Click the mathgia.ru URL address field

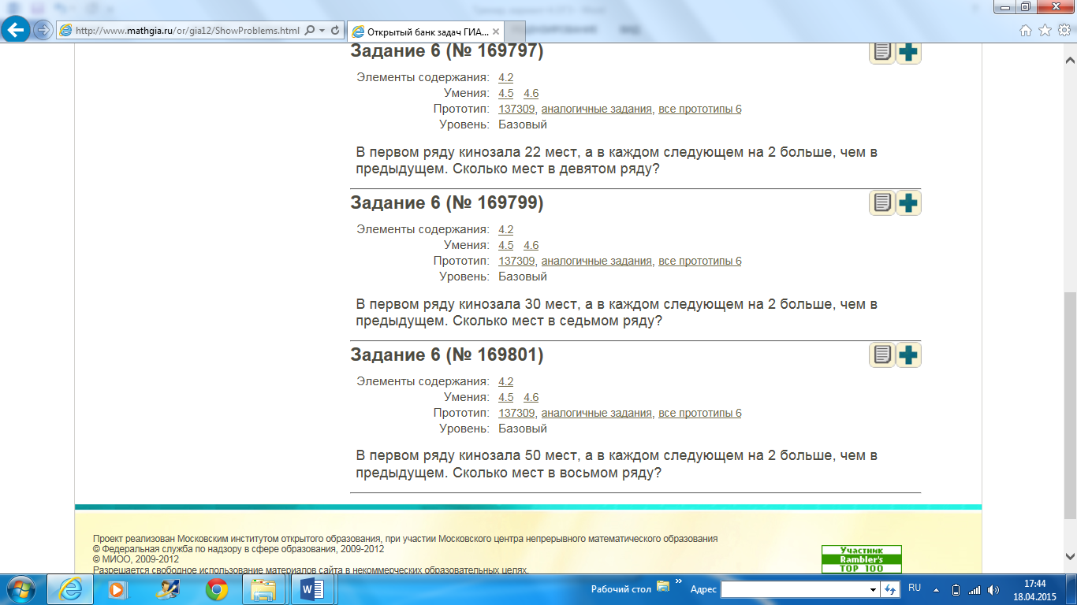click(187, 31)
